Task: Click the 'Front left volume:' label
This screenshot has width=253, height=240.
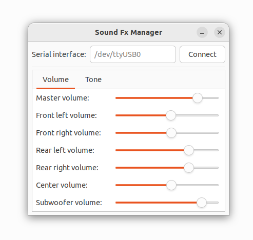Action: (66, 115)
